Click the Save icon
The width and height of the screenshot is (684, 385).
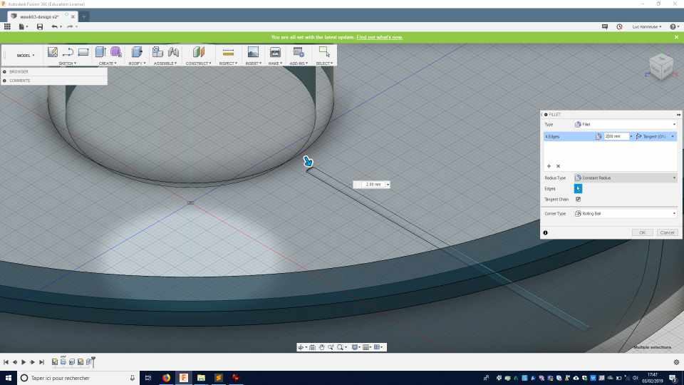pos(40,26)
